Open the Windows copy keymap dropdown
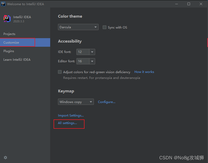208x163 pixels. pyautogui.click(x=76, y=102)
